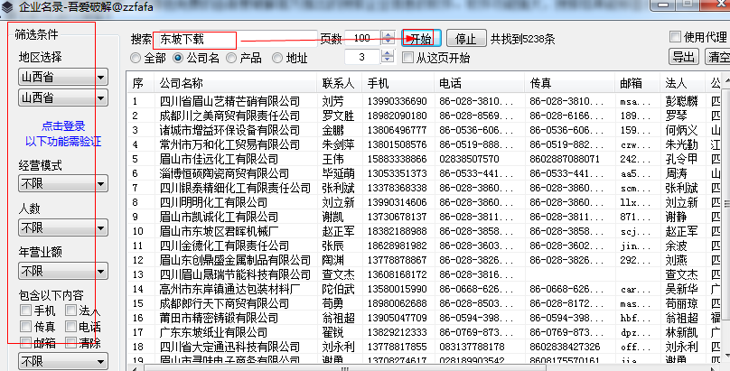This screenshot has width=730, height=371.
Task: Open the province dropdown directly under 地区选择
Action: 63,77
